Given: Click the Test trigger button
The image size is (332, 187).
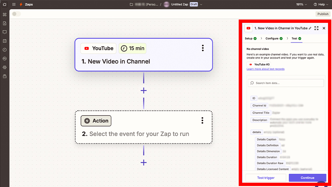Looking at the screenshot, I should click(266, 178).
